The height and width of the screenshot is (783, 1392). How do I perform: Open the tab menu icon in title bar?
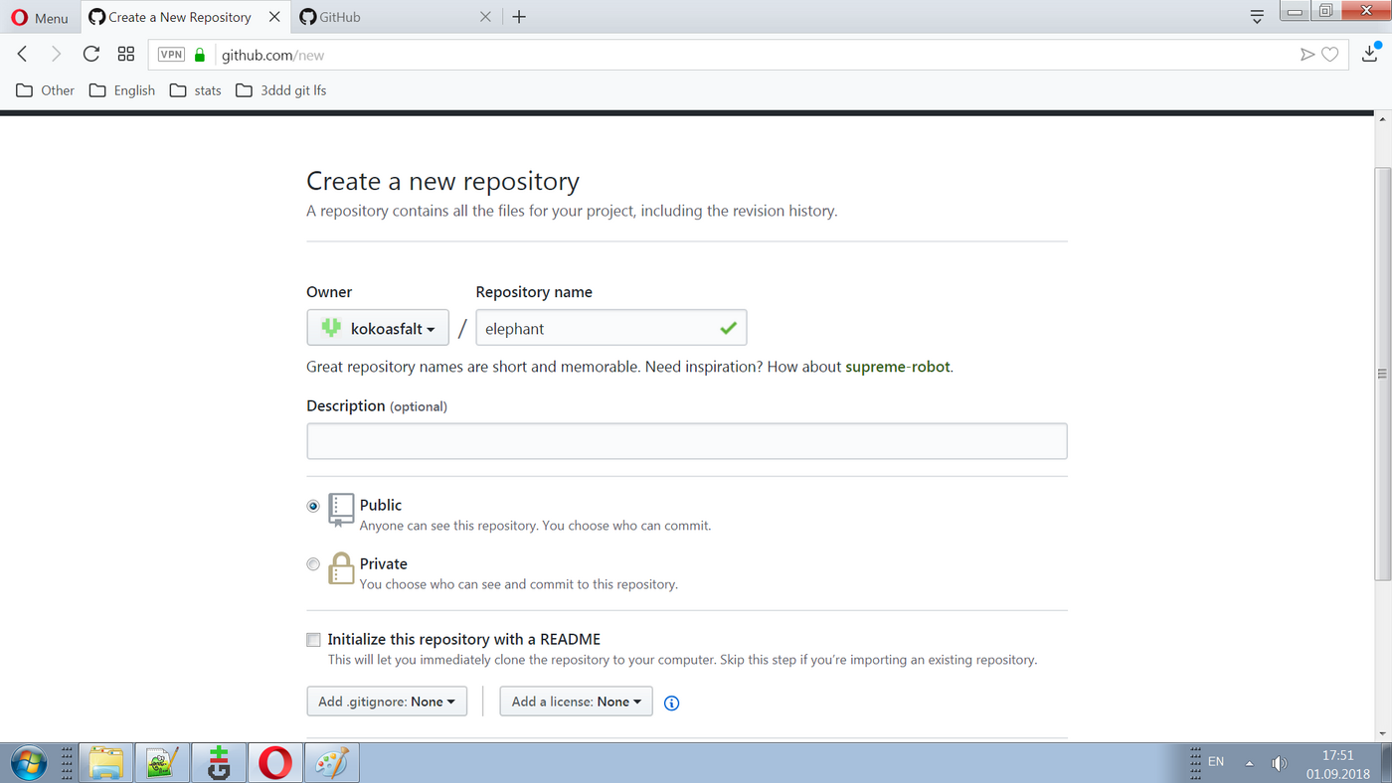[1257, 17]
